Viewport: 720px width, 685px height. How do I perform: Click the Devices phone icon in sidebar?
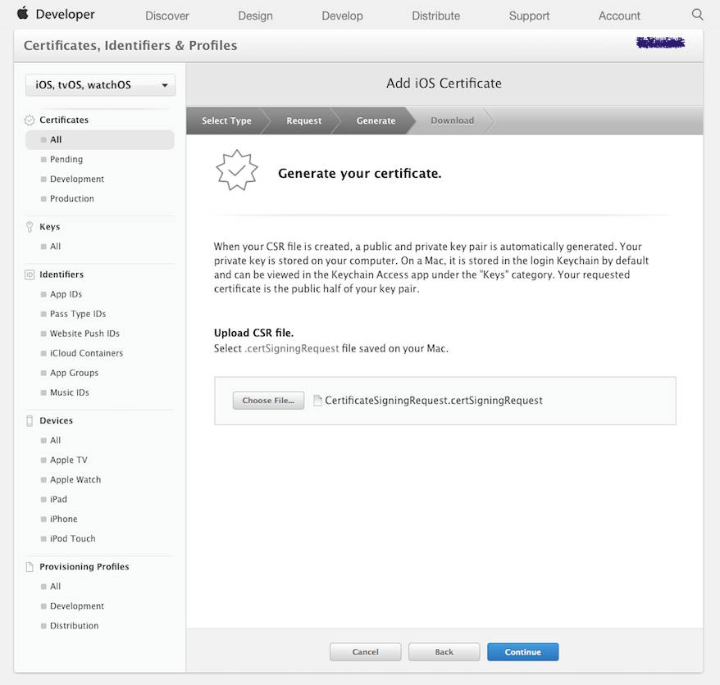coord(30,420)
